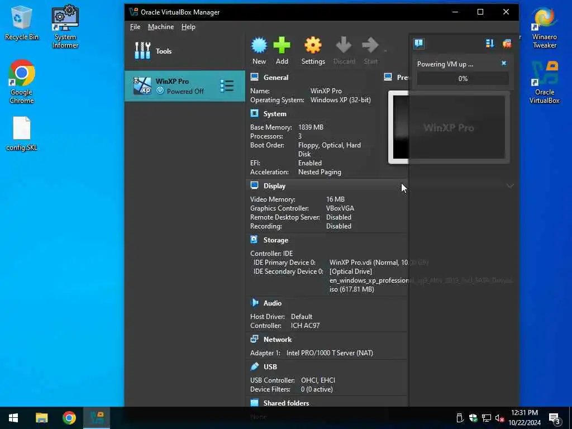
Task: Click the green Add machine icon
Action: (x=282, y=45)
